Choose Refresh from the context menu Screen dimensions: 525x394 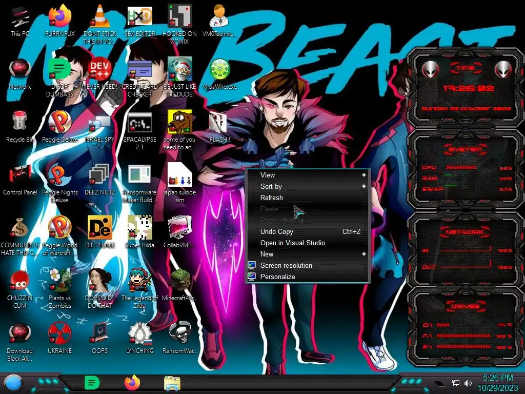pos(308,198)
